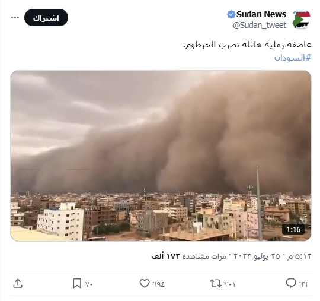Open the three-dot more options menu
This screenshot has width=320, height=301.
point(15,18)
